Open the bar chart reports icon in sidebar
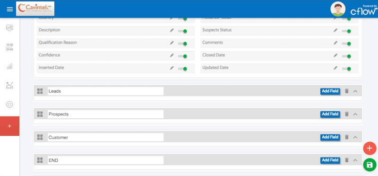 (9, 66)
